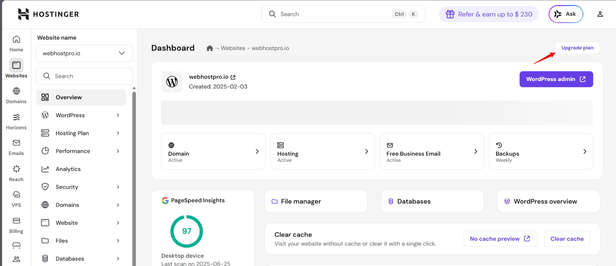Screen dimensions: 616x266
Task: Click the magnifier icon in top search
Action: [272, 14]
